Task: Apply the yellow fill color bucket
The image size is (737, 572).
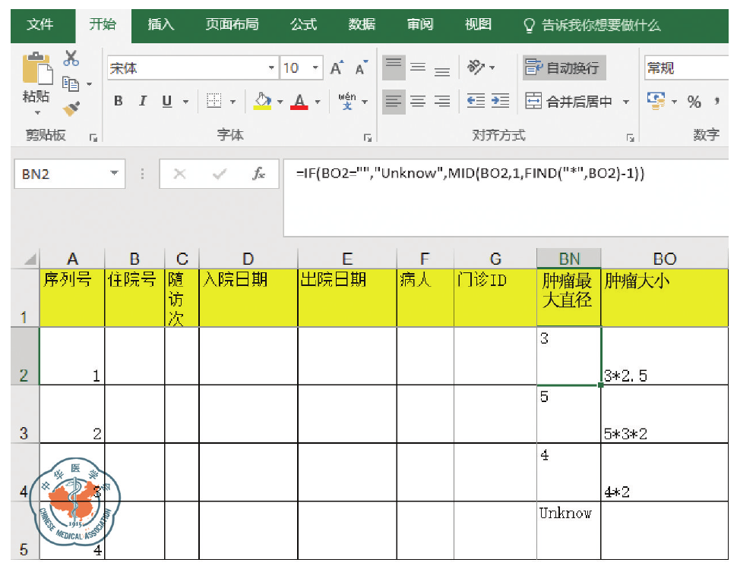Action: 262,102
